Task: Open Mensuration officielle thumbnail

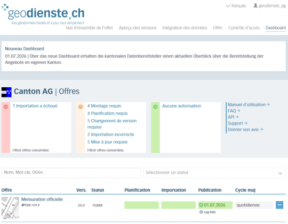Action: coord(10,208)
